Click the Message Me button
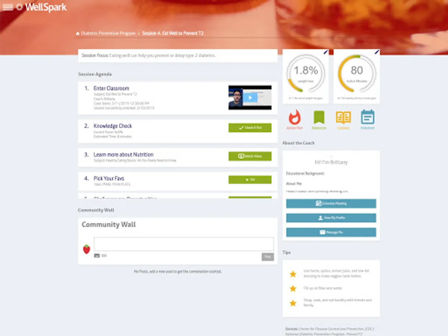The image size is (448, 336). [x=331, y=232]
